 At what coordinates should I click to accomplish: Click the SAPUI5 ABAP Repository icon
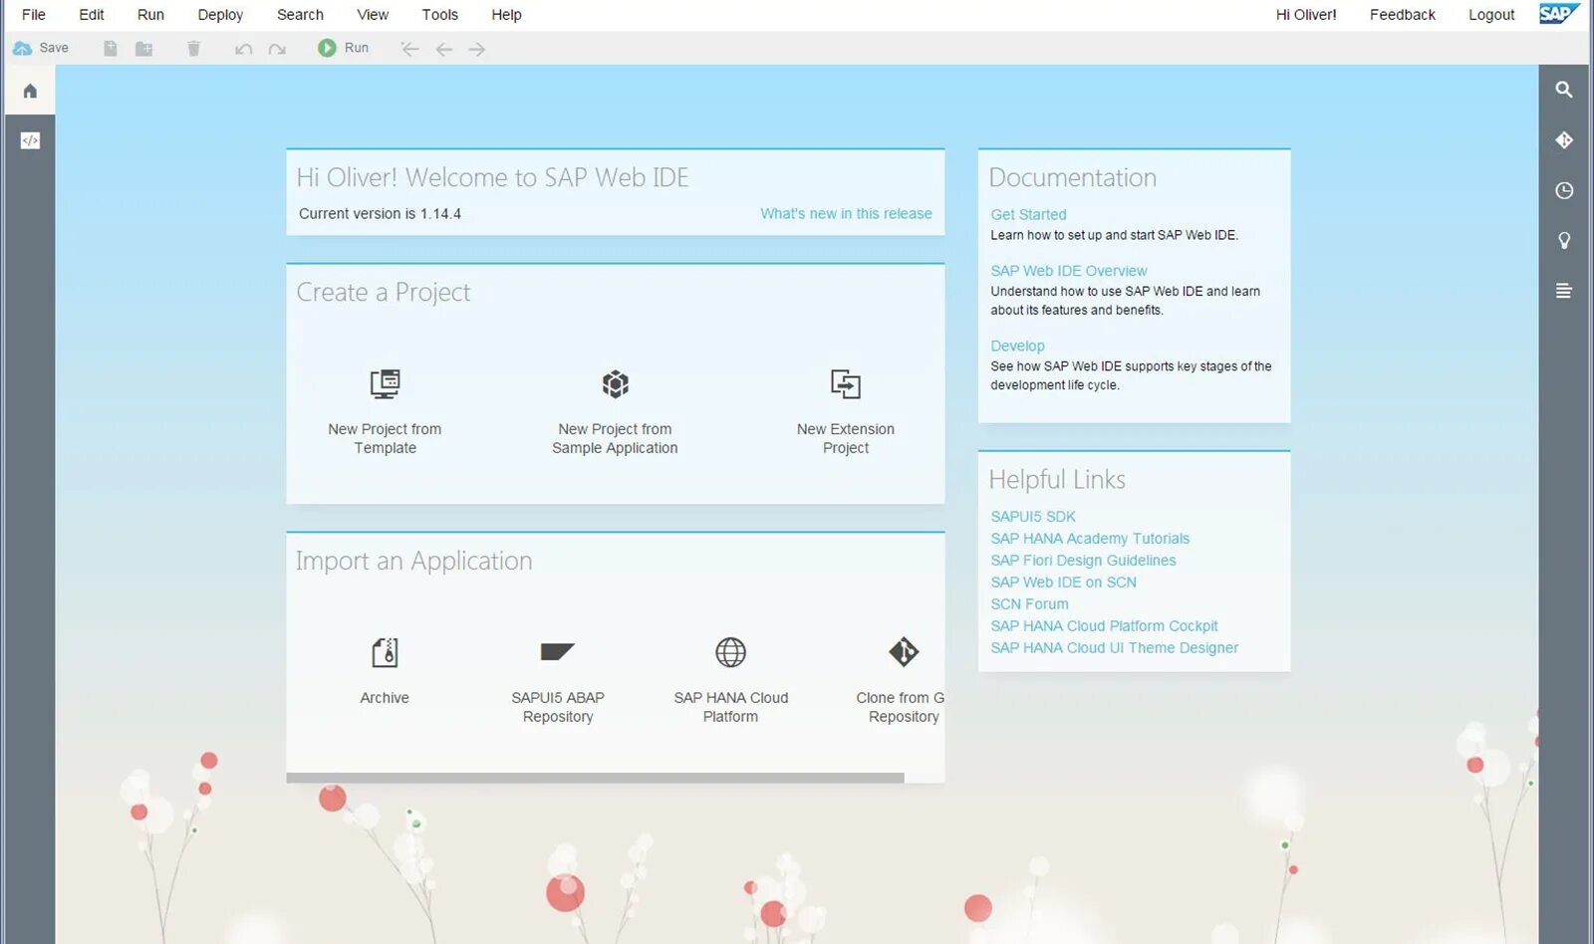(558, 652)
